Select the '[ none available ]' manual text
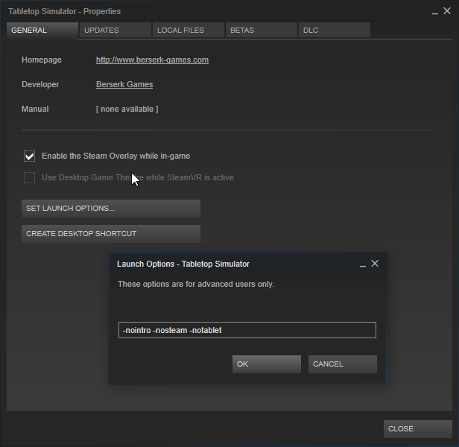Screen dimensions: 459x447 tap(127, 110)
